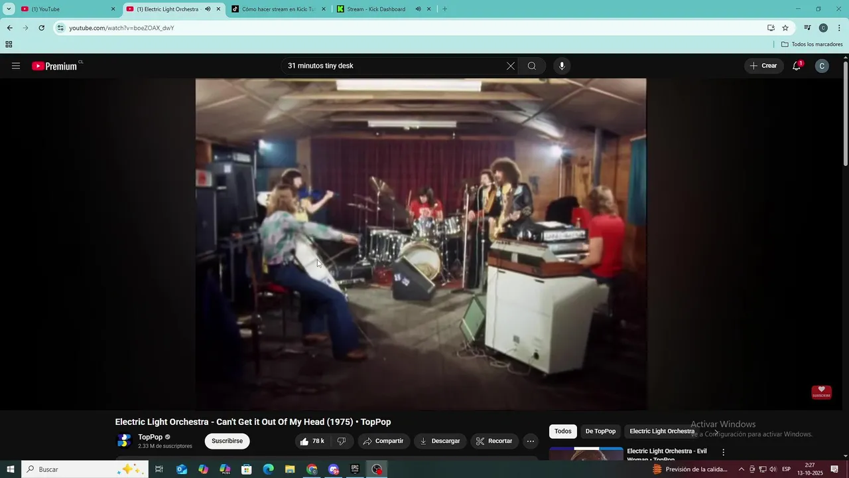This screenshot has width=849, height=478.
Task: Select the Electric Light Orchestra filter chip
Action: (662, 432)
